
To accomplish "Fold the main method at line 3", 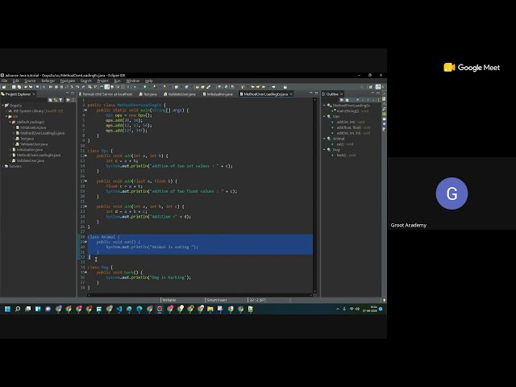I will click(x=86, y=110).
